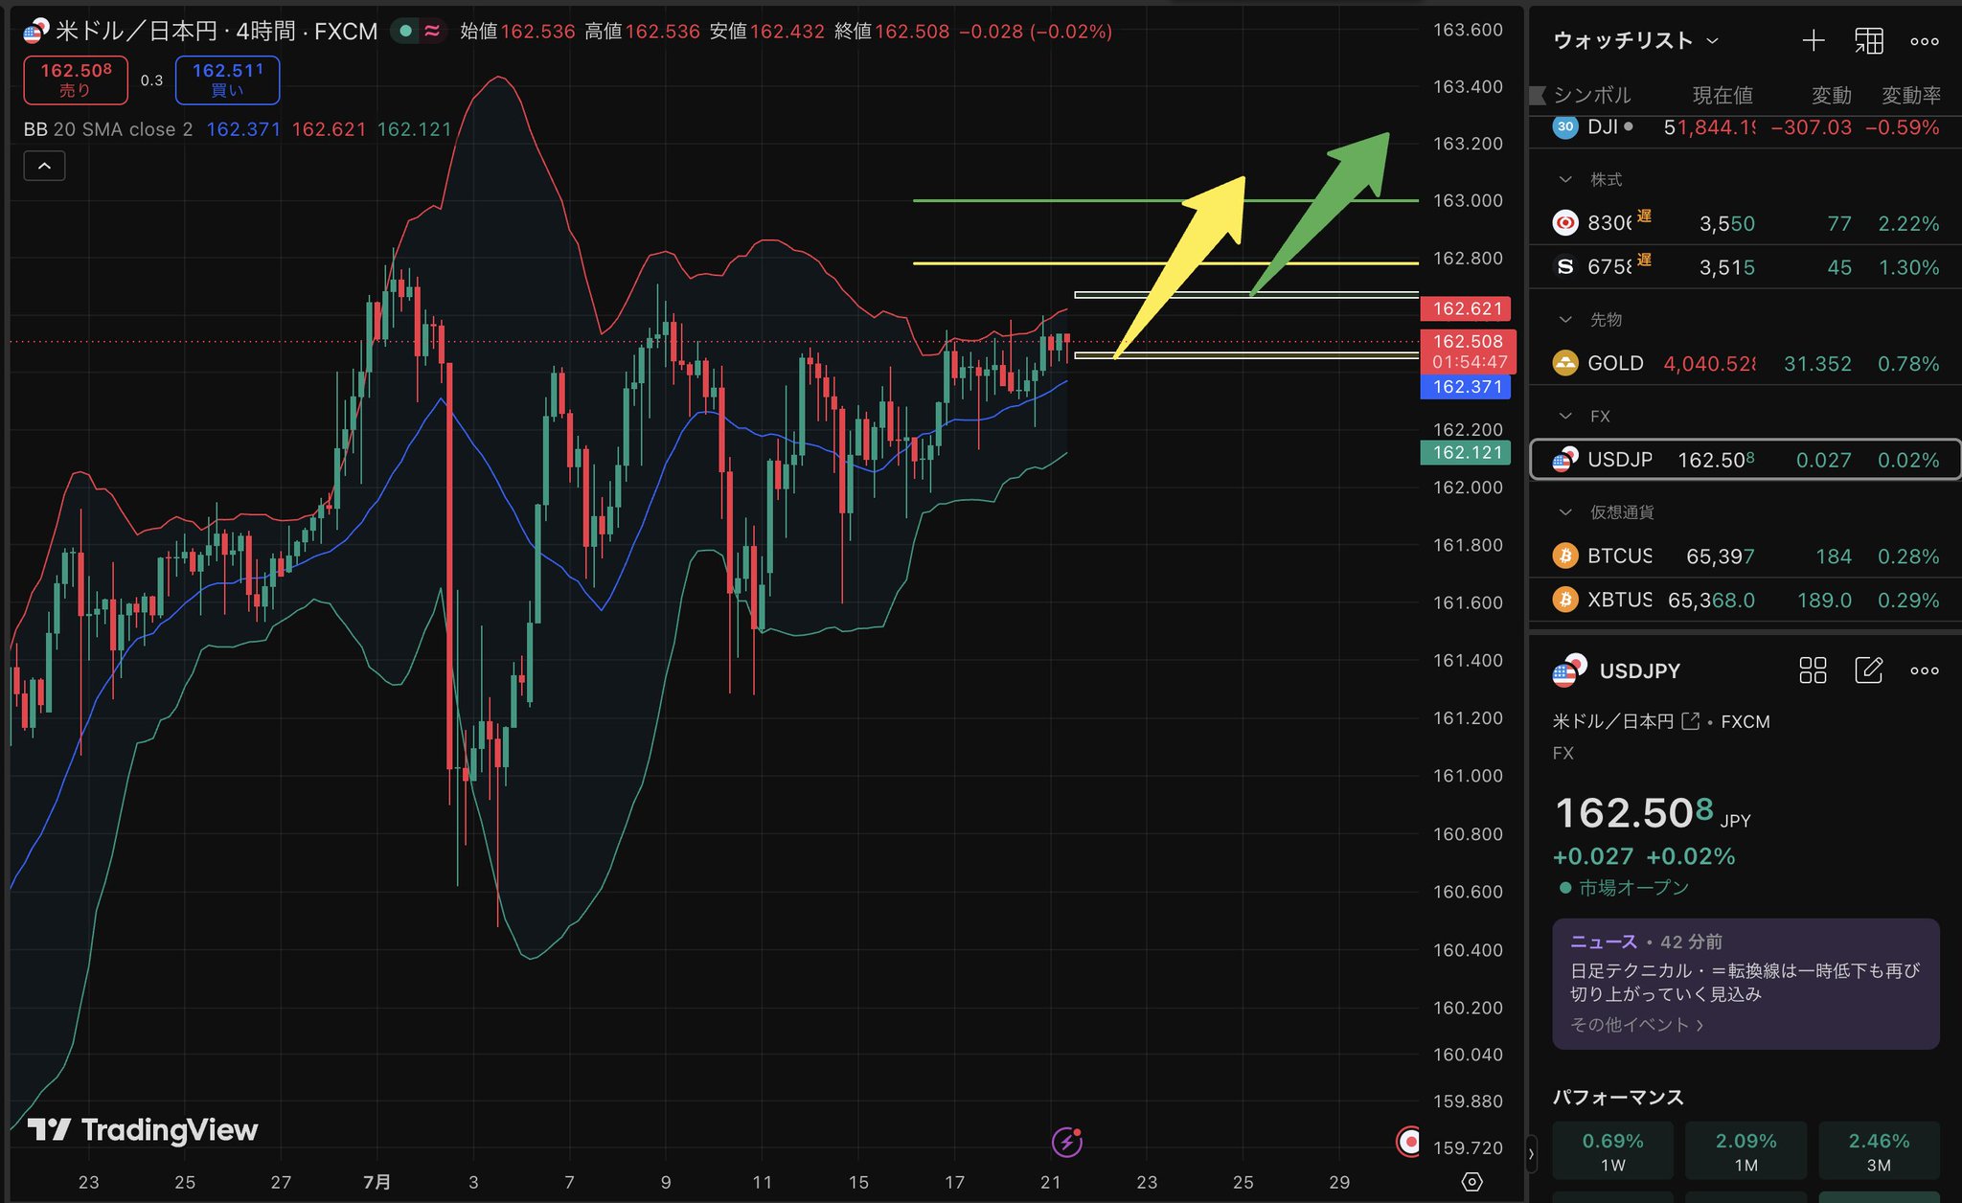Add symbol with the plus icon

point(1813,40)
